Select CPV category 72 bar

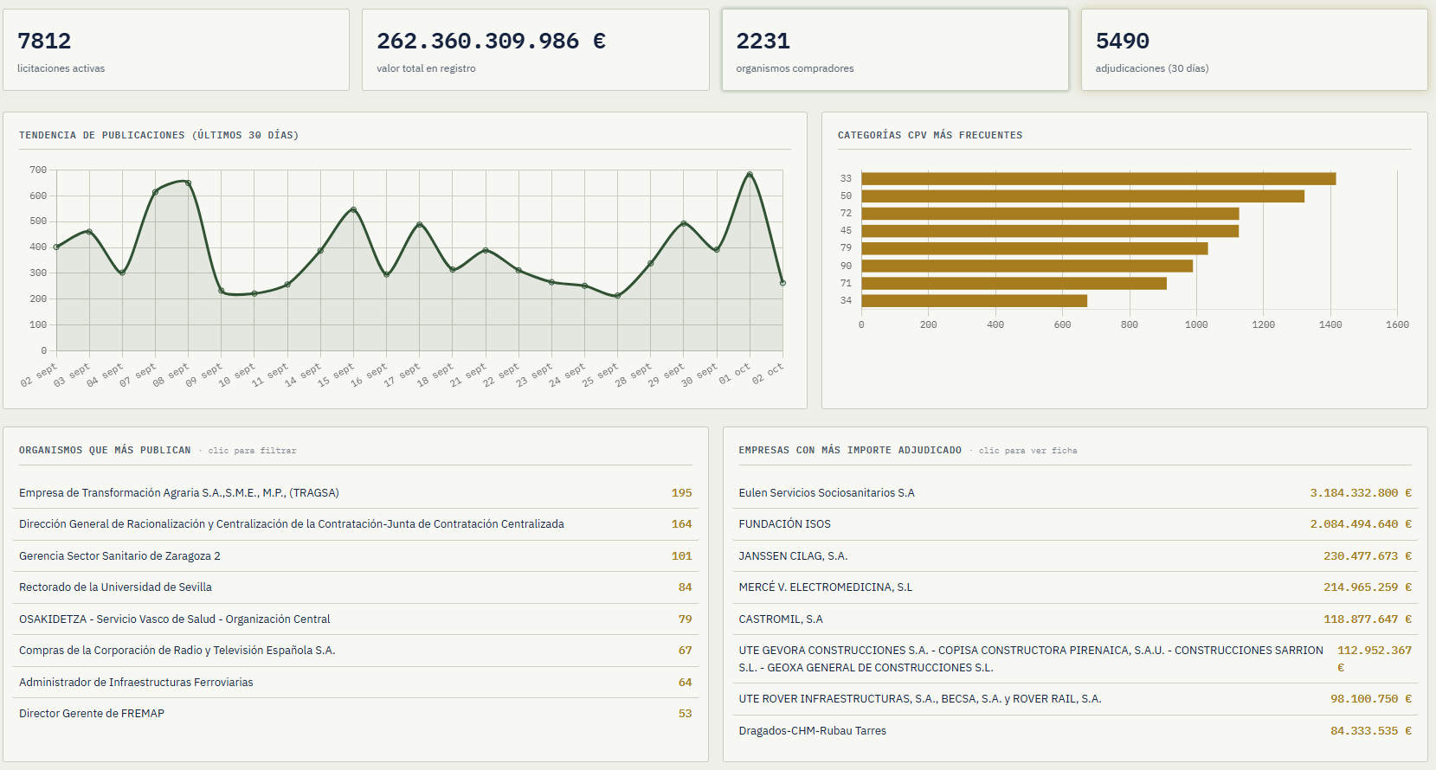coord(1050,214)
